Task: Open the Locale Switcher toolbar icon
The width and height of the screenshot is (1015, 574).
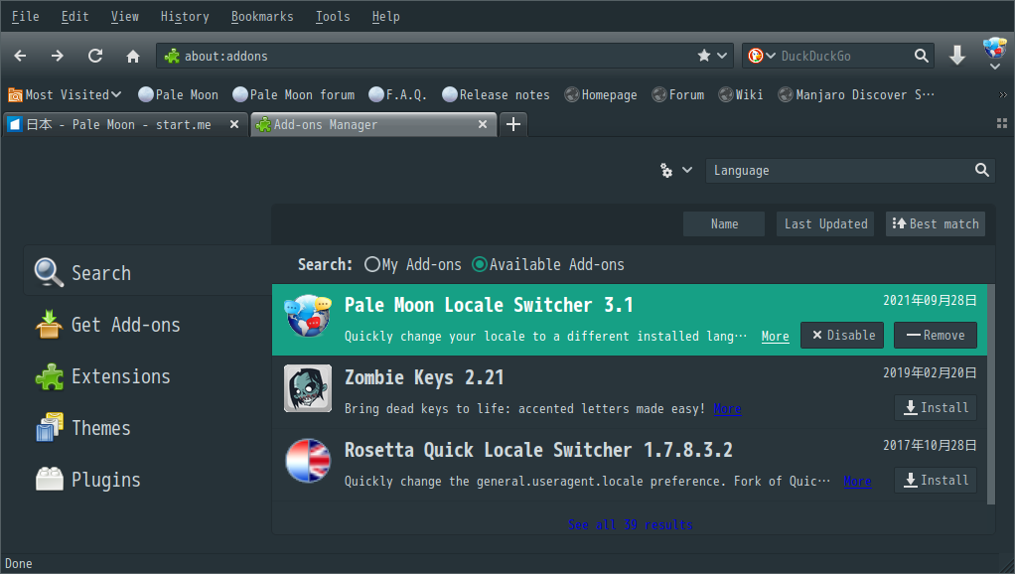Action: 994,48
